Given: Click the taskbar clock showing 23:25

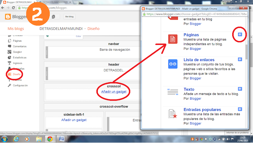Looking at the screenshot, I should tap(243, 139).
